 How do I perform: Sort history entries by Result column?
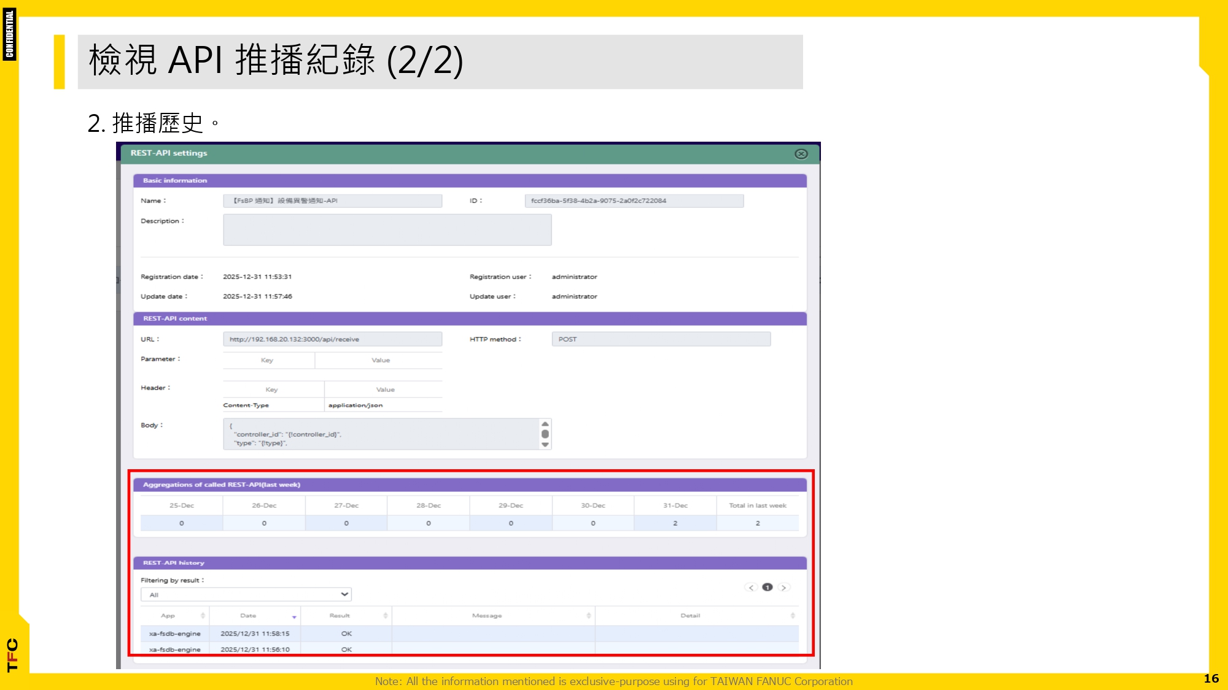point(385,615)
